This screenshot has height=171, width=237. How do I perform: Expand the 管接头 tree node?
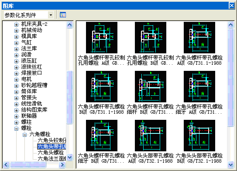tap(16, 98)
